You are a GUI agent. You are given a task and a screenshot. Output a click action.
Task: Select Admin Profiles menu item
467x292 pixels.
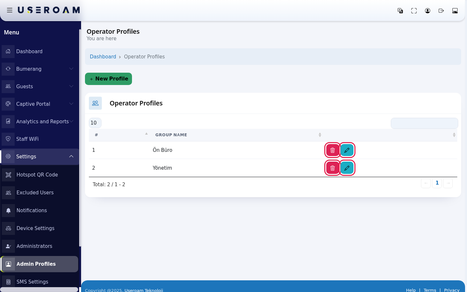pos(39,264)
